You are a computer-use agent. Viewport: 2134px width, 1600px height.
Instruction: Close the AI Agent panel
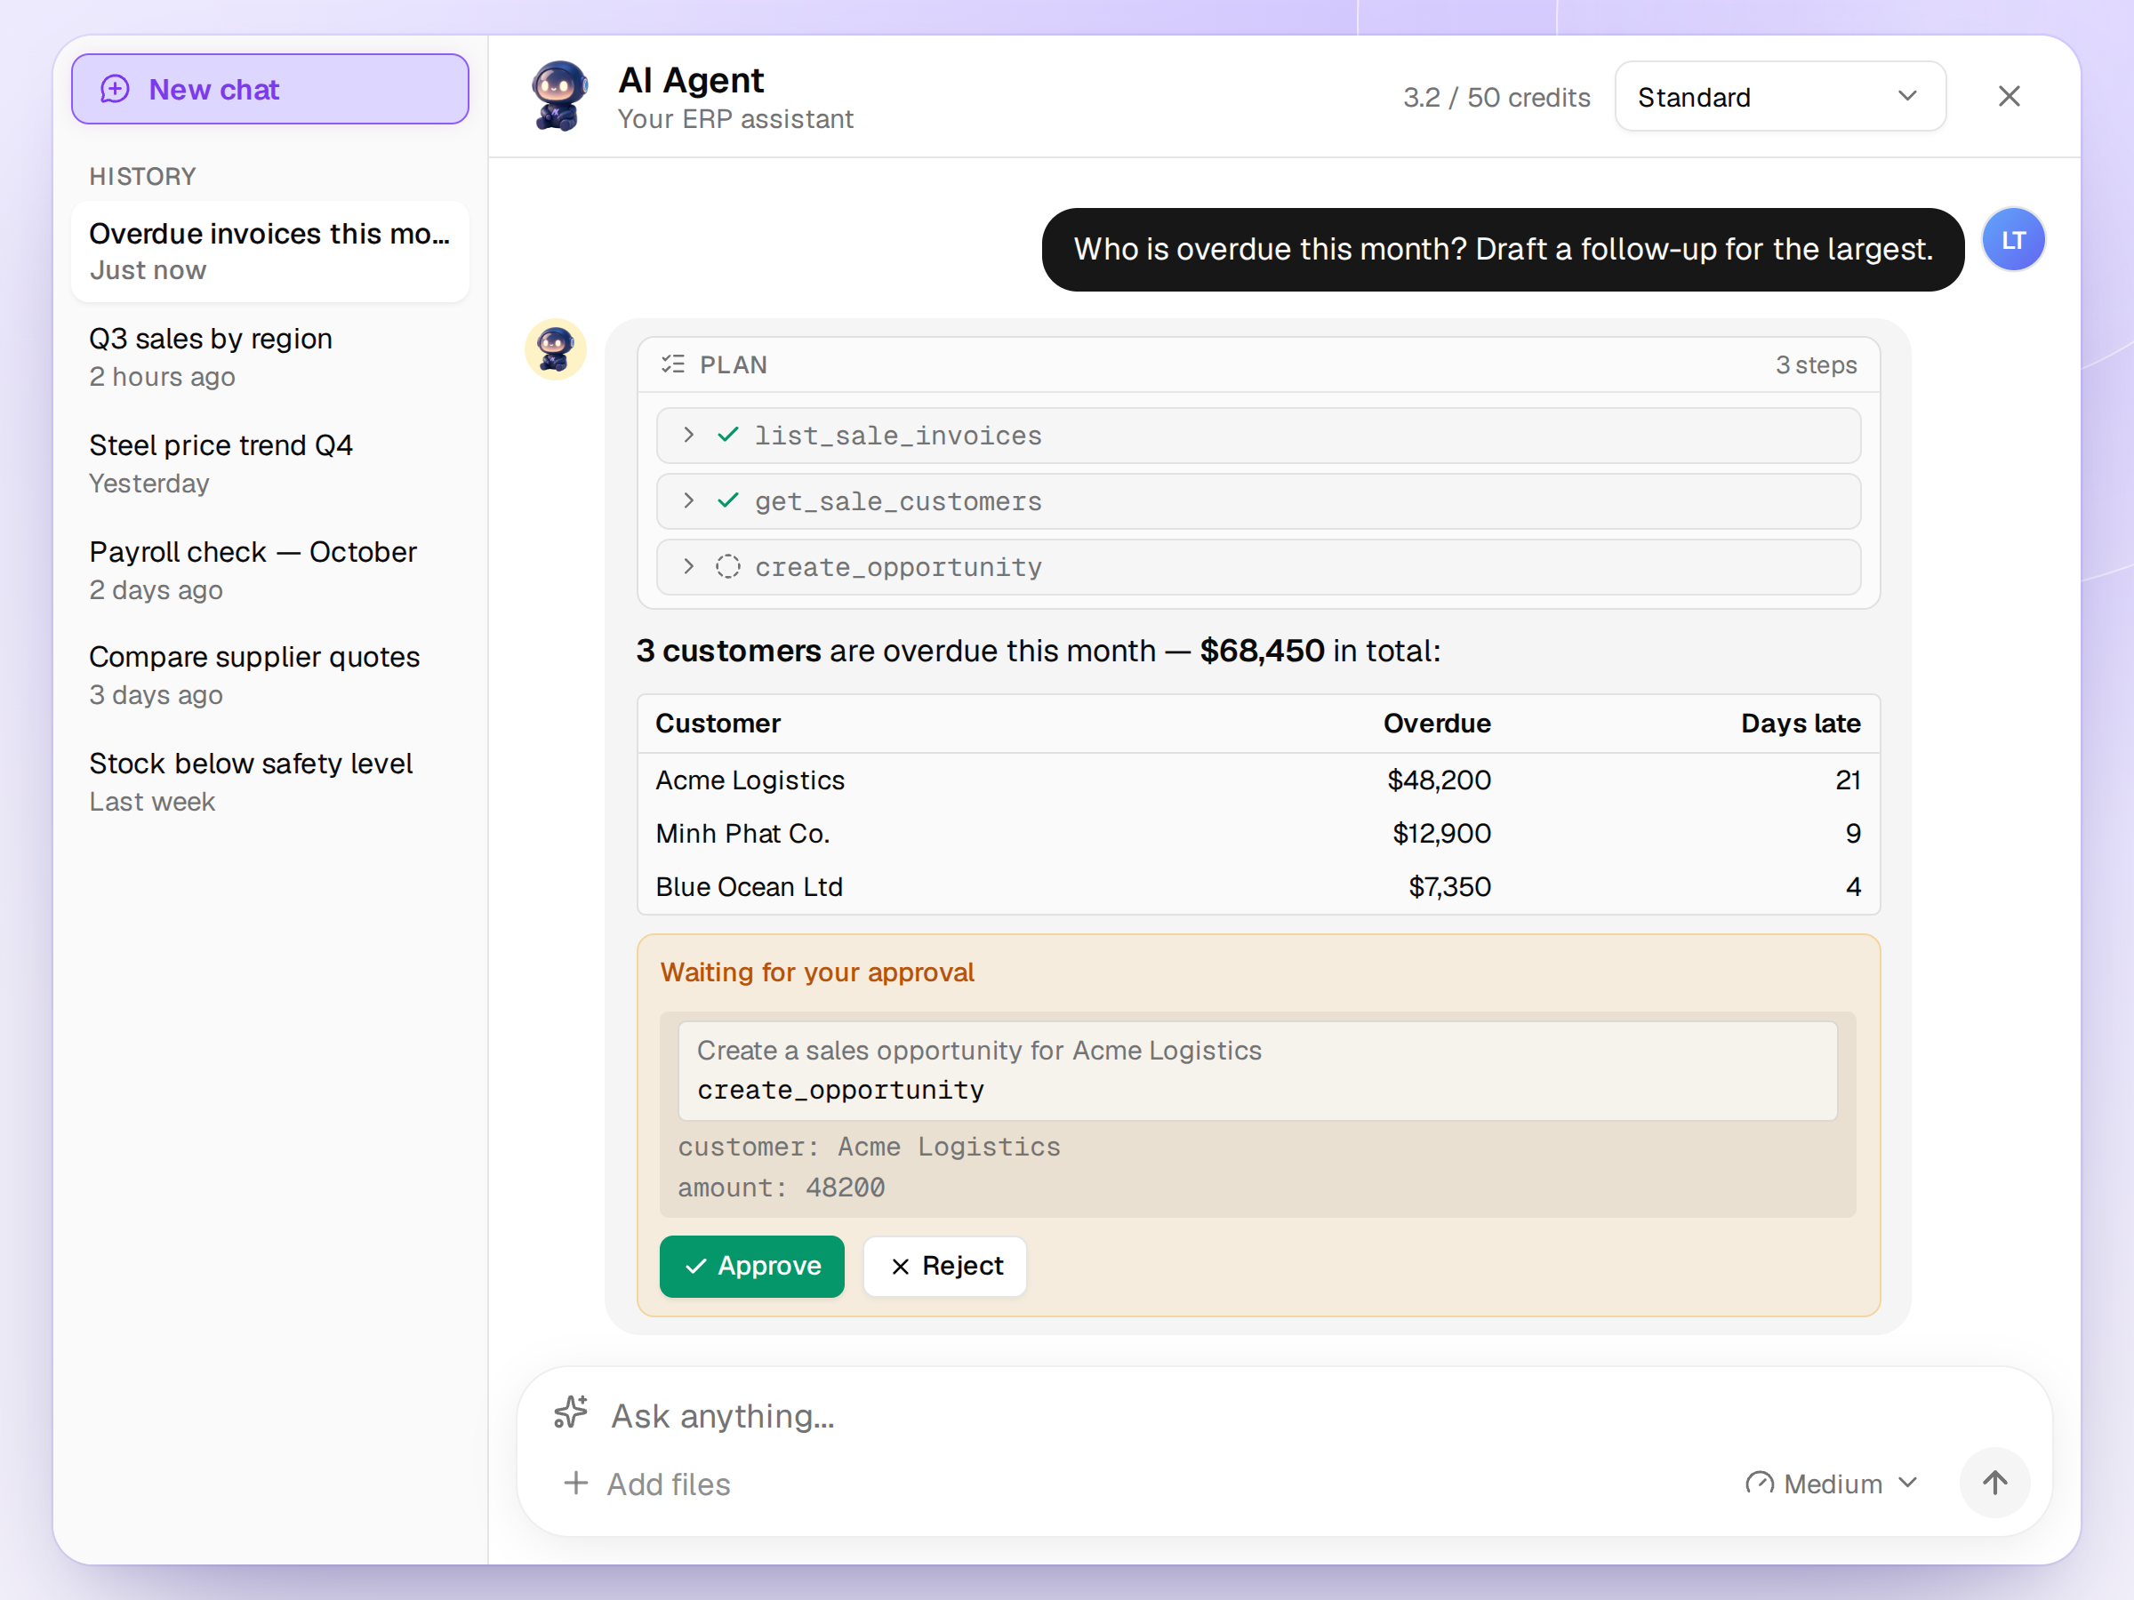(2009, 96)
